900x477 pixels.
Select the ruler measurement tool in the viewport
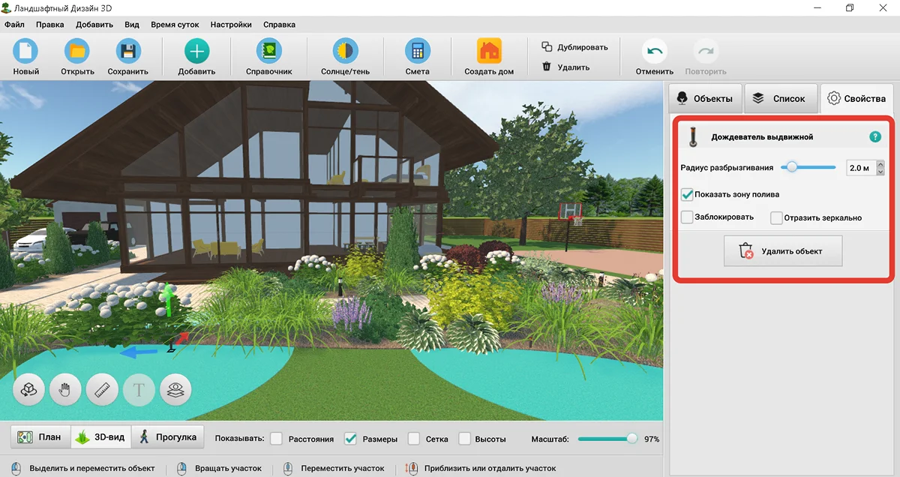tap(103, 390)
